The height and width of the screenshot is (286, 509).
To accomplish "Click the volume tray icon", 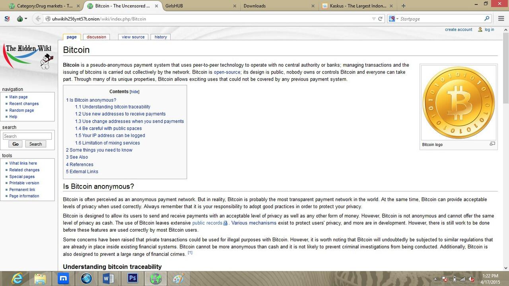I will (x=471, y=279).
